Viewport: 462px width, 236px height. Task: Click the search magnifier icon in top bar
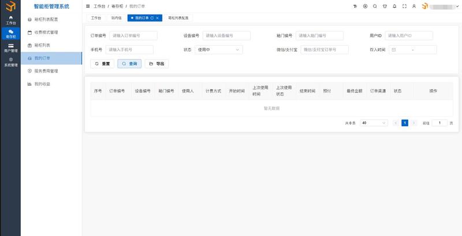(x=375, y=6)
